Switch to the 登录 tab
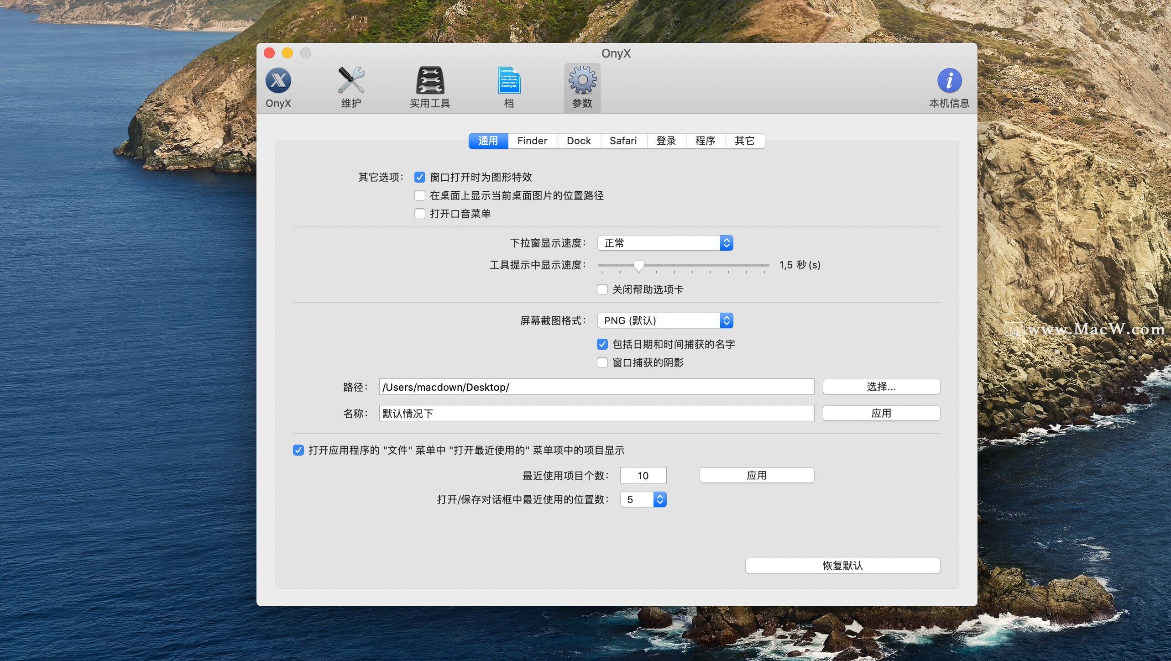 [x=666, y=141]
